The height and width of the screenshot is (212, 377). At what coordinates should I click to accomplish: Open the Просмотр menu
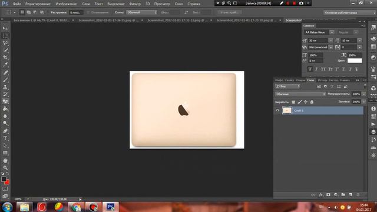coord(162,4)
